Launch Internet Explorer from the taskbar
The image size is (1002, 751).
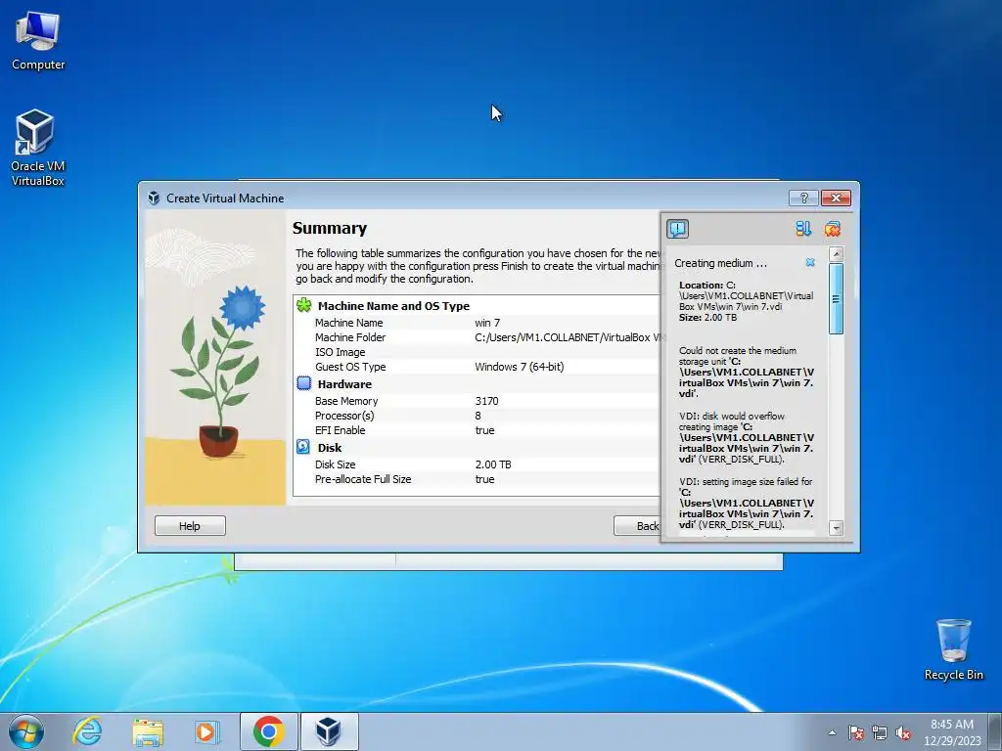pos(87,731)
